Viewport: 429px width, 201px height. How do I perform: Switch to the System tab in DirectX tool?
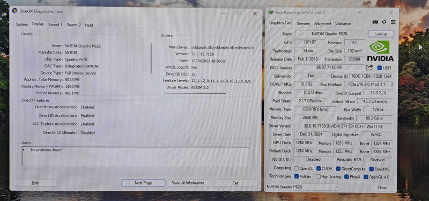(x=21, y=24)
